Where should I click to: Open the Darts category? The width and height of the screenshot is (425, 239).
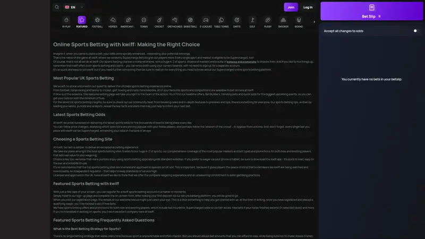click(x=236, y=22)
